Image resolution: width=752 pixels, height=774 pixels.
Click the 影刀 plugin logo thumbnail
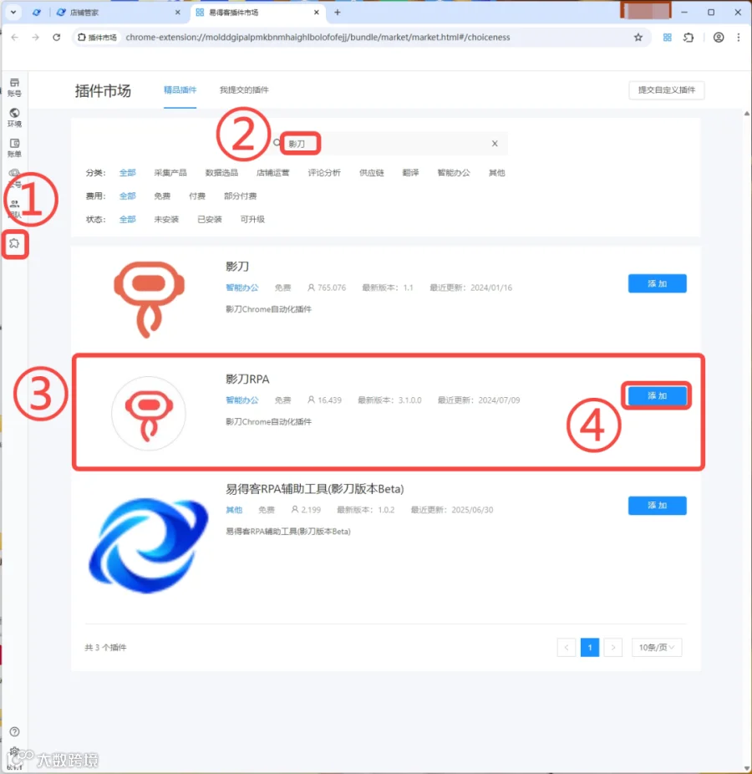click(149, 299)
